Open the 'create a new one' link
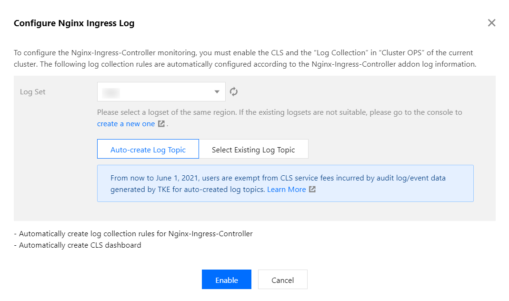This screenshot has height=301, width=509. pos(126,124)
